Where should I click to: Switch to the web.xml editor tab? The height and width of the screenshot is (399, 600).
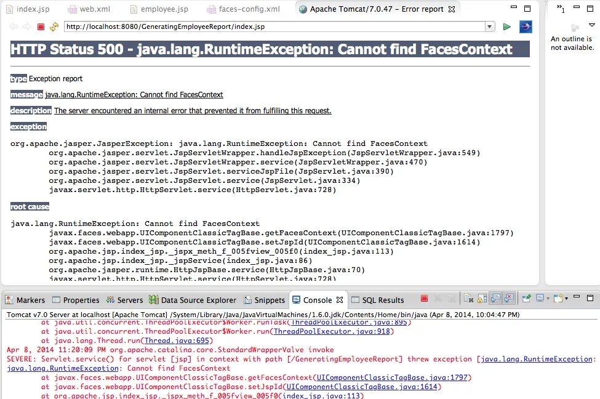(x=89, y=9)
